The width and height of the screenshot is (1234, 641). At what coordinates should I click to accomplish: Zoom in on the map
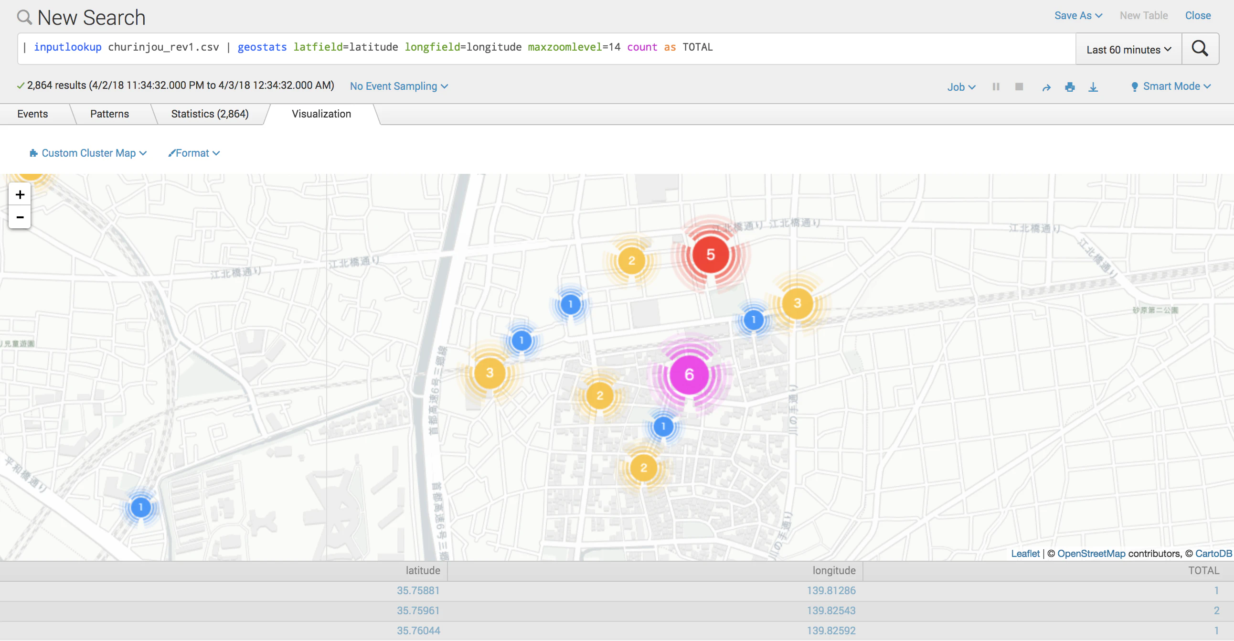tap(20, 194)
